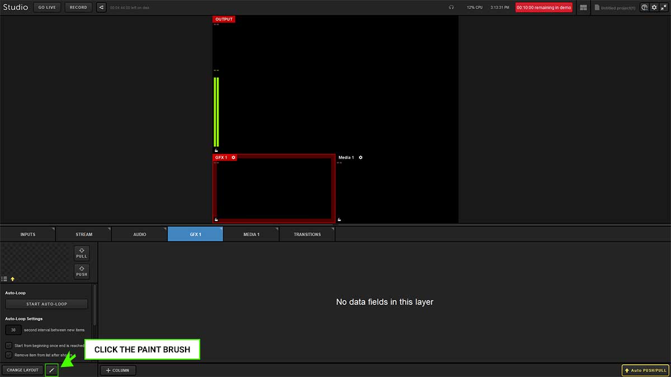Switch to the Audio tab

140,235
